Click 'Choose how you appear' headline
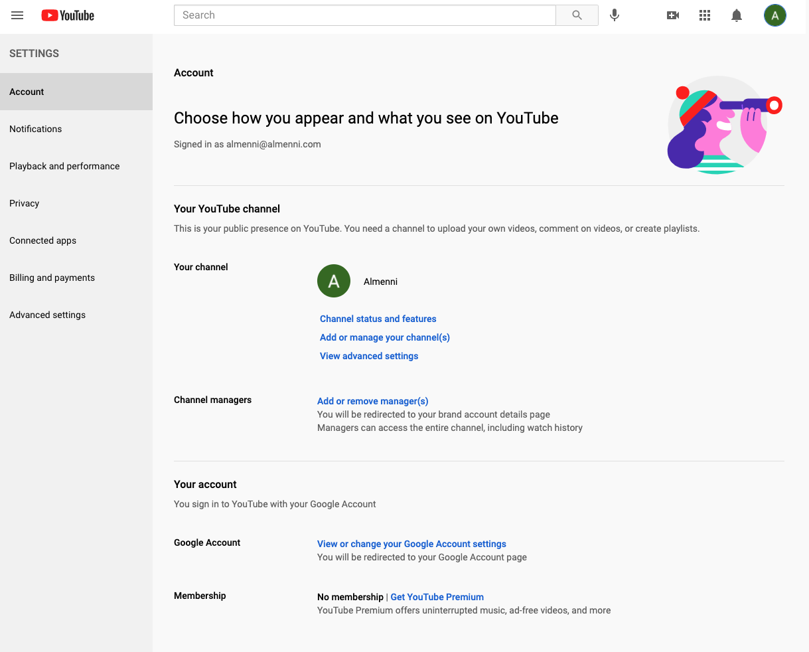This screenshot has height=652, width=809. click(366, 118)
